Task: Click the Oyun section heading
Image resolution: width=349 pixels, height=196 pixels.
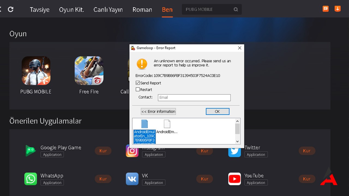Action: click(x=18, y=34)
